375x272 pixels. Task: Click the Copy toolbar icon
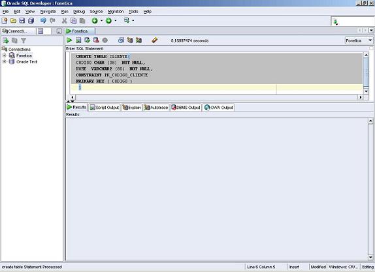(x=73, y=20)
